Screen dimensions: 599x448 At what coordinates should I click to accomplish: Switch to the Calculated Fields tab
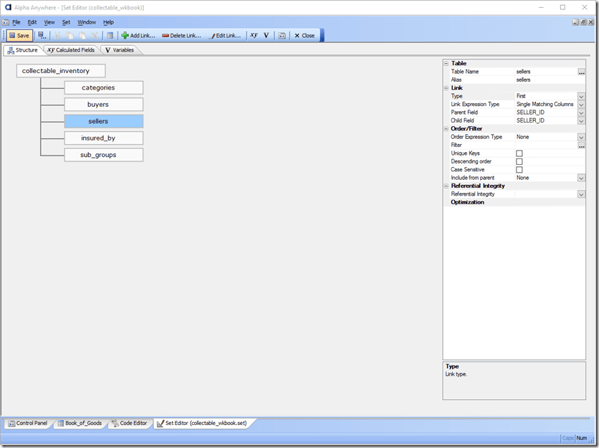click(x=70, y=50)
